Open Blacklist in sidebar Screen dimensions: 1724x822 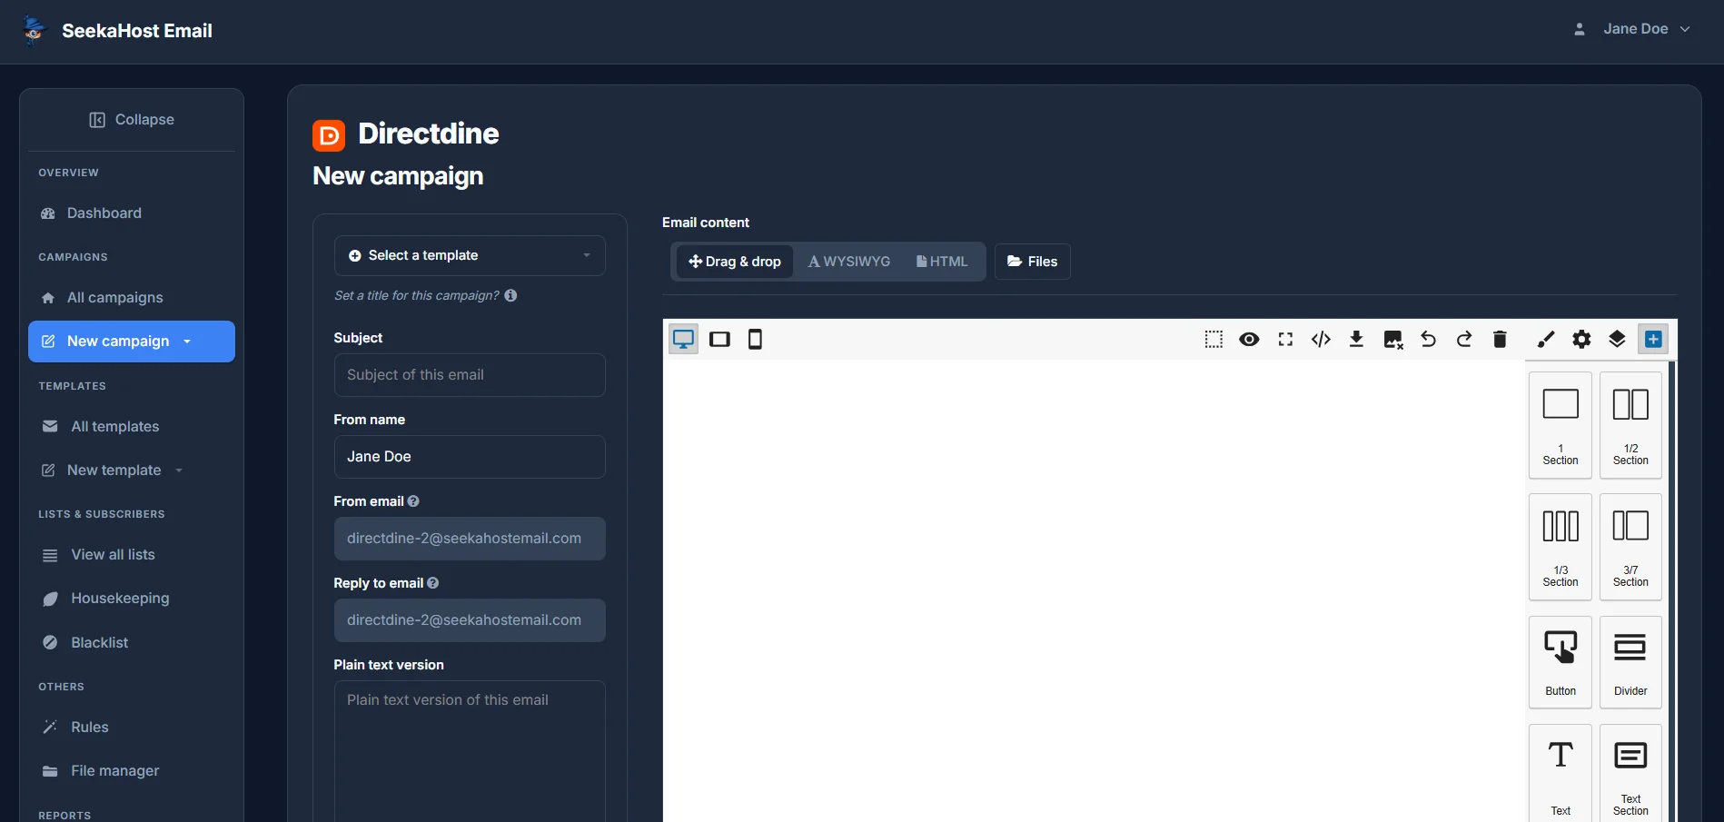pyautogui.click(x=132, y=643)
